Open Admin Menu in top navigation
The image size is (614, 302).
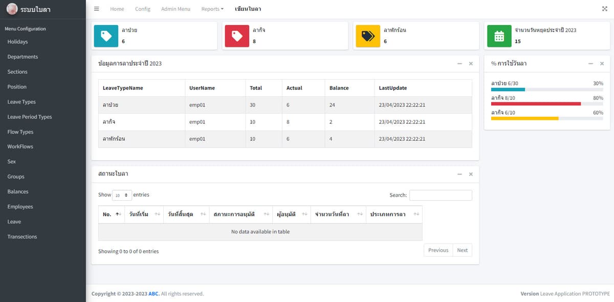point(176,9)
